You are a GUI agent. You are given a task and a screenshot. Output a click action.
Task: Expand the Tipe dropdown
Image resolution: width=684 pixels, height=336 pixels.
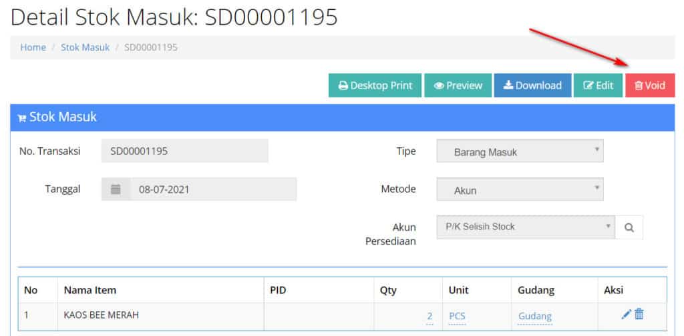point(520,151)
